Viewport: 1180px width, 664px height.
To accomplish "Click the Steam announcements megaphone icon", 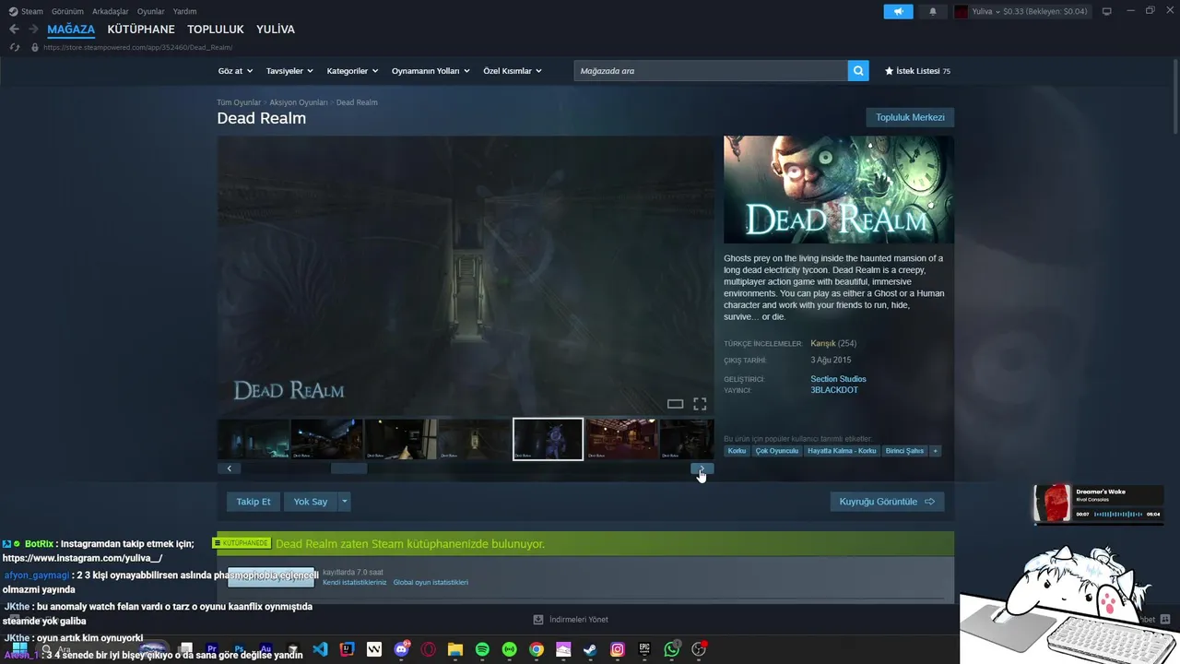I will pyautogui.click(x=898, y=11).
